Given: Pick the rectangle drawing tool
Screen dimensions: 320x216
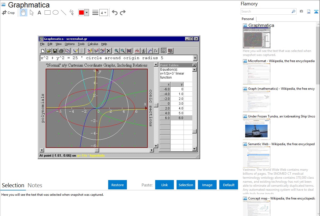Looking at the screenshot, I should click(47, 13).
